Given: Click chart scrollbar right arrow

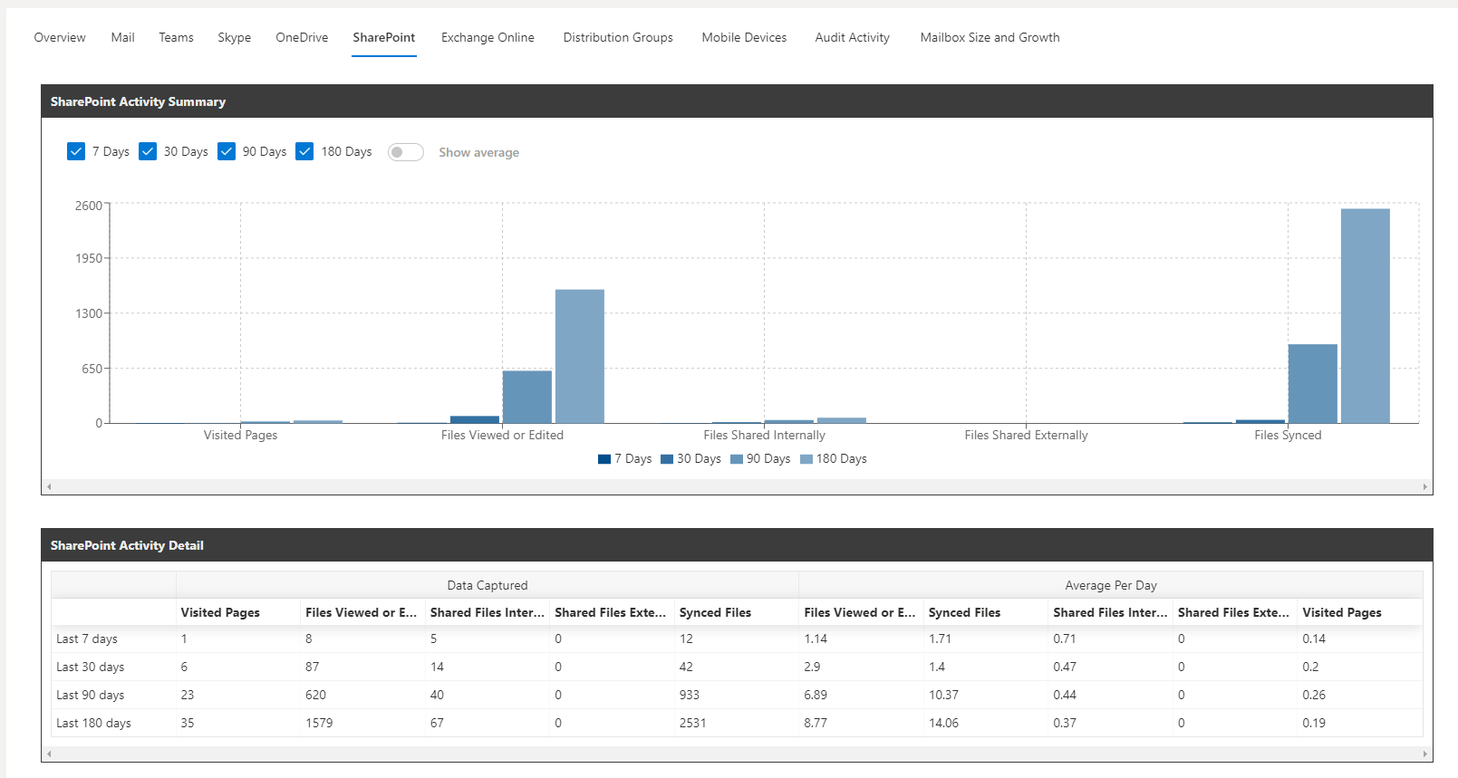Looking at the screenshot, I should tap(1424, 487).
